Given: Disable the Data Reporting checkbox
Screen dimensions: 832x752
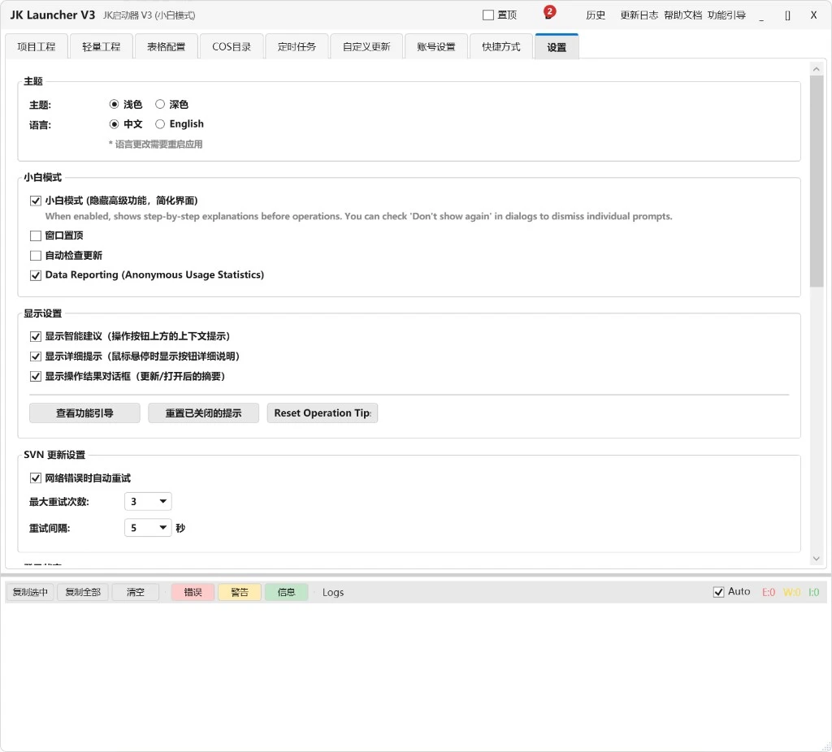Looking at the screenshot, I should [x=35, y=274].
